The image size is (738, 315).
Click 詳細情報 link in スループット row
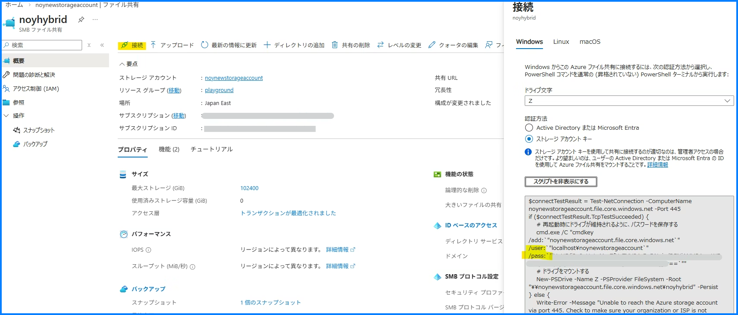click(337, 266)
